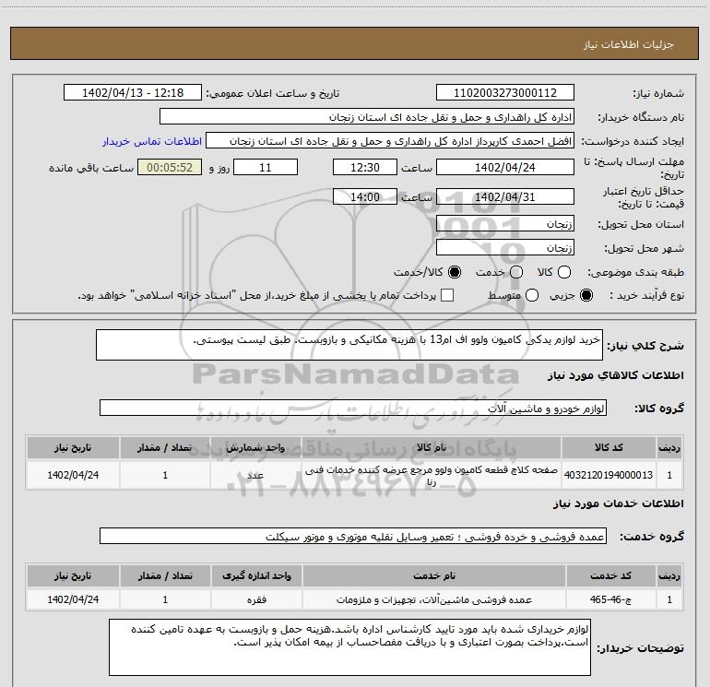This screenshot has width=710, height=687.
Task: Click the delivery province field زنجان
Action: click(x=505, y=223)
